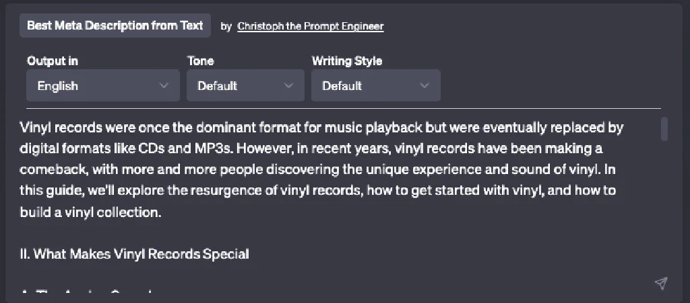The width and height of the screenshot is (690, 303).
Task: Click the line beginning 'digital formats like CDs'
Action: tap(311, 148)
